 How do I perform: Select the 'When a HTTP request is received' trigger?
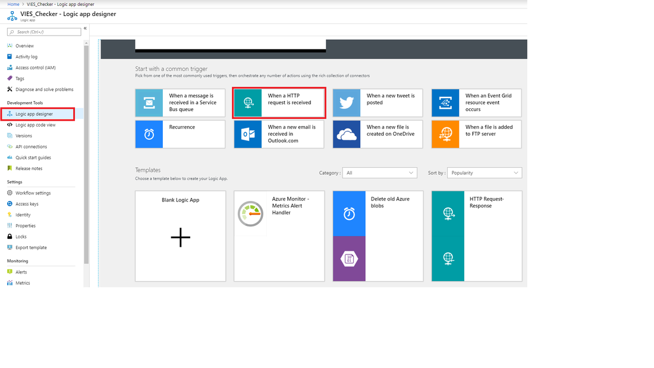[x=278, y=102]
